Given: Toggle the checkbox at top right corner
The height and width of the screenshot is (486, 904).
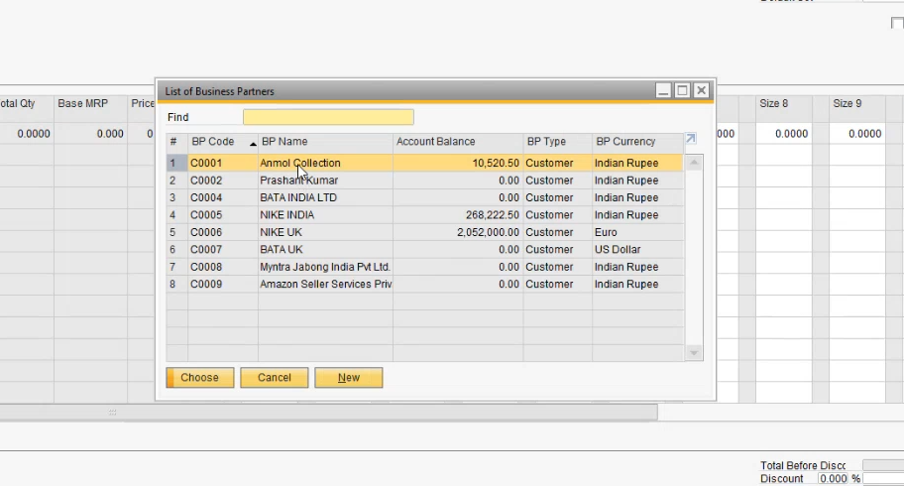Looking at the screenshot, I should point(897,24).
